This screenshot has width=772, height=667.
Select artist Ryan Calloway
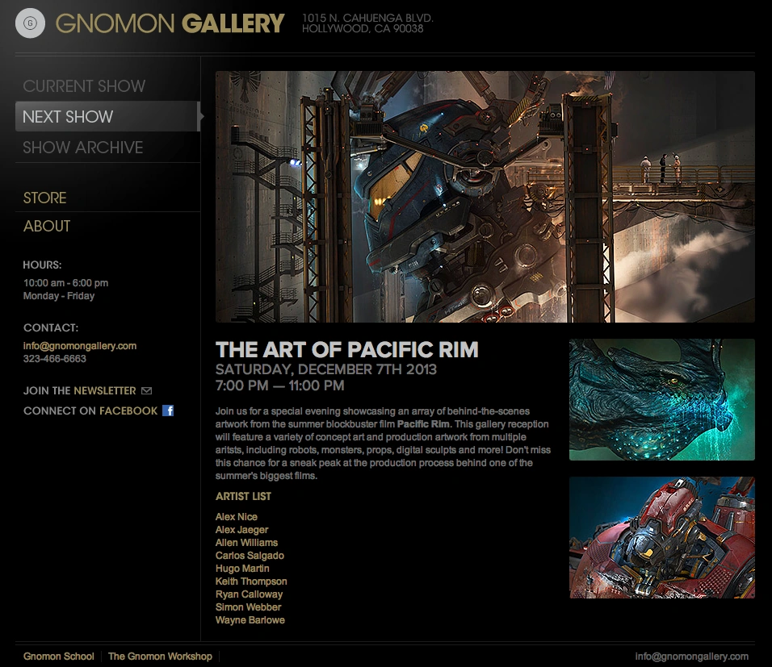(x=250, y=594)
